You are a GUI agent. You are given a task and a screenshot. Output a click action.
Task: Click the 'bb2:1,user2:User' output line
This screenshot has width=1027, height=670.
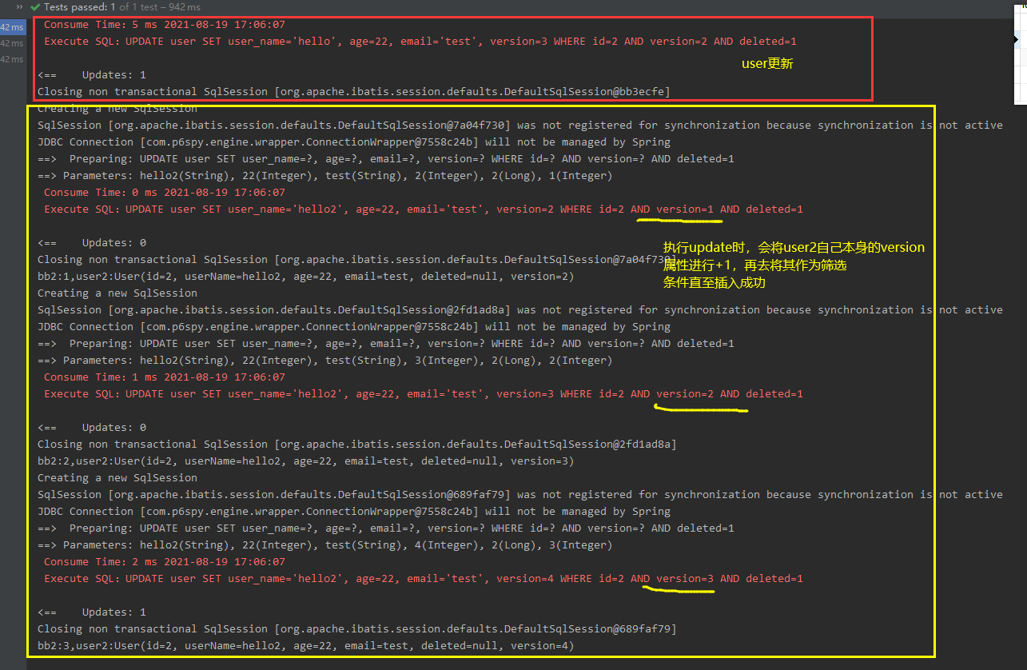click(305, 276)
